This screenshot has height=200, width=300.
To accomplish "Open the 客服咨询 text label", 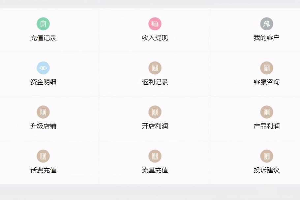I will tap(266, 82).
